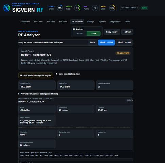Select the RF Analyzer tab
This screenshot has width=165, height=163.
pos(77,22)
